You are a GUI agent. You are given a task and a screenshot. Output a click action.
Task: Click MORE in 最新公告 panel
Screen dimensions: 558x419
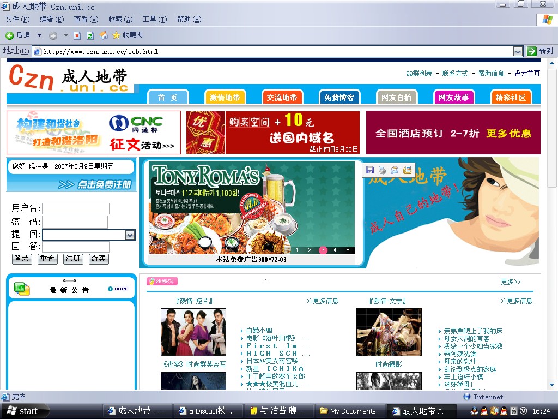118,289
